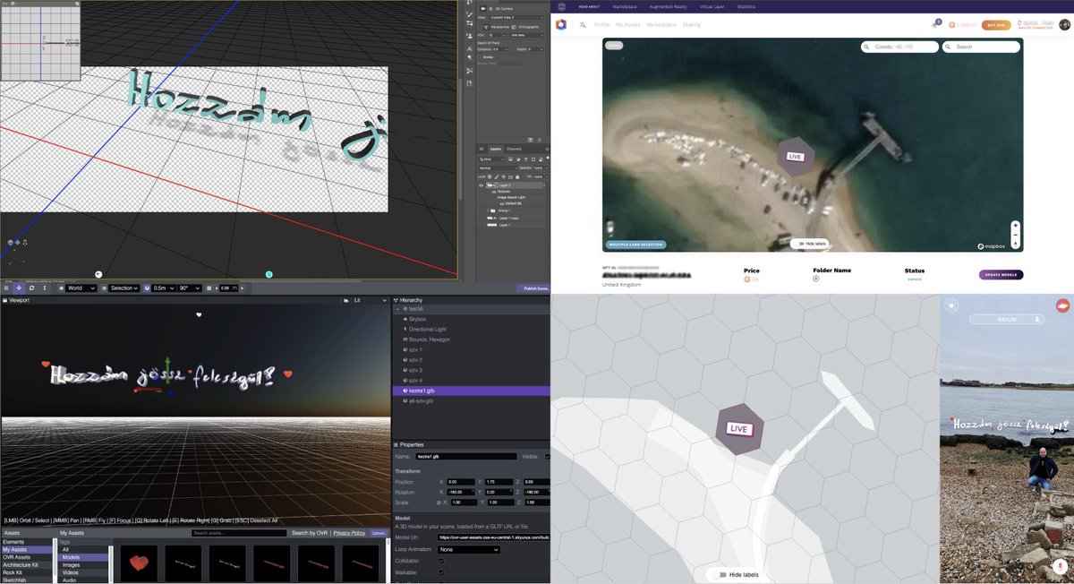Open Virtual Layer menu item
The image size is (1074, 584).
click(x=712, y=6)
